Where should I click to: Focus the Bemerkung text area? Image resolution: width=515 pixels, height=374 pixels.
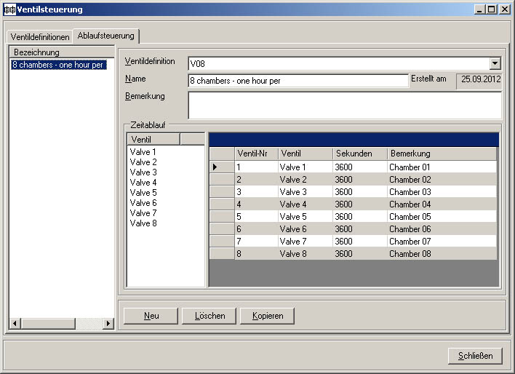pyautogui.click(x=344, y=105)
